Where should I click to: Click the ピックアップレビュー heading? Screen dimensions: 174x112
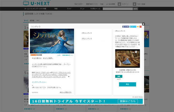coord(39,82)
